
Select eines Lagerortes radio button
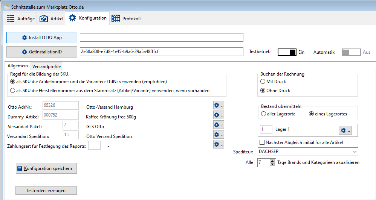(328, 114)
